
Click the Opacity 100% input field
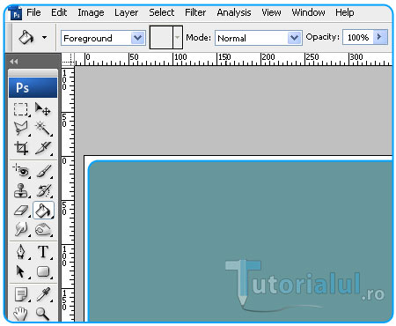pos(358,37)
